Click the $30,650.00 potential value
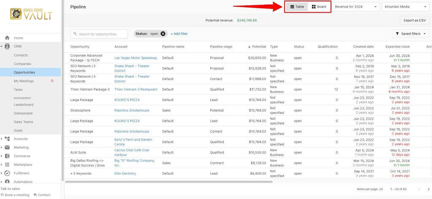Screen dimensions: 432x199 [x=257, y=58]
